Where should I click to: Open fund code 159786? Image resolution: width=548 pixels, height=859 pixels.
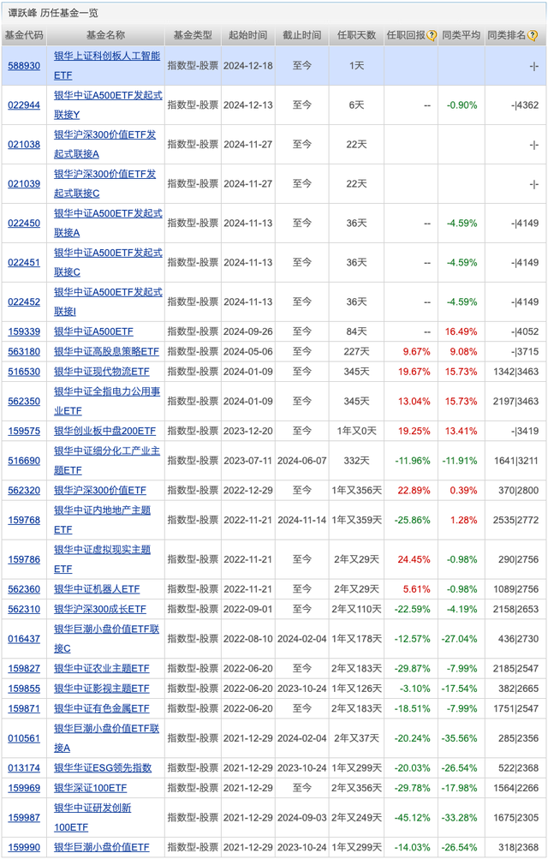(24, 560)
